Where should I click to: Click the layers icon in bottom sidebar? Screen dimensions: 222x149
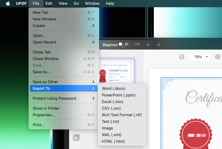pos(76,138)
